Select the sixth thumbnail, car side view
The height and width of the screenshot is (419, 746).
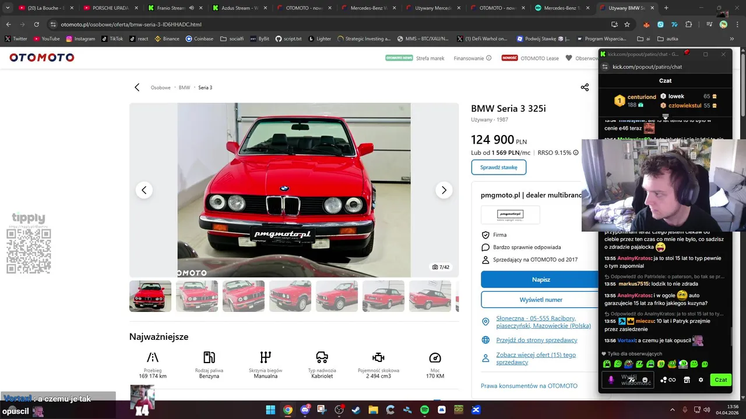(x=383, y=296)
